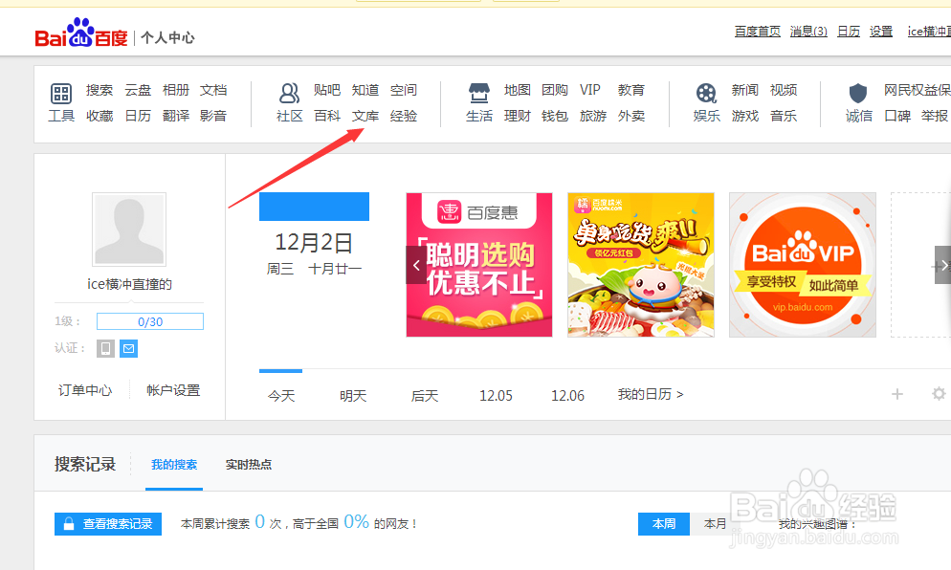
Task: Click the email verification icon
Action: tap(128, 348)
